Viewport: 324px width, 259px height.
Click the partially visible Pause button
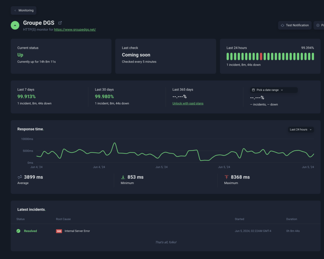[319, 25]
